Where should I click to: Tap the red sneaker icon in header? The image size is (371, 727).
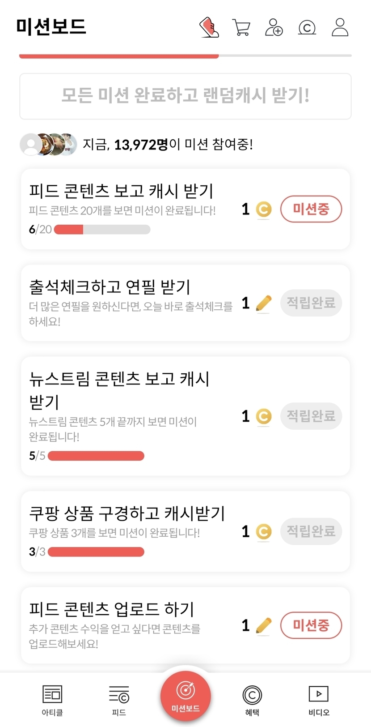pyautogui.click(x=209, y=27)
